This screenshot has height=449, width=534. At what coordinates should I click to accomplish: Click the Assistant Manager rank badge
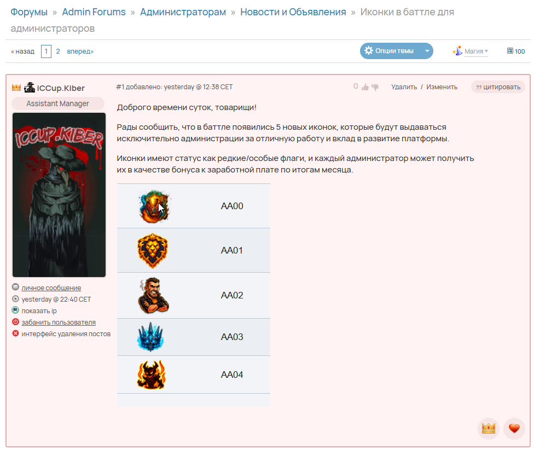point(58,103)
